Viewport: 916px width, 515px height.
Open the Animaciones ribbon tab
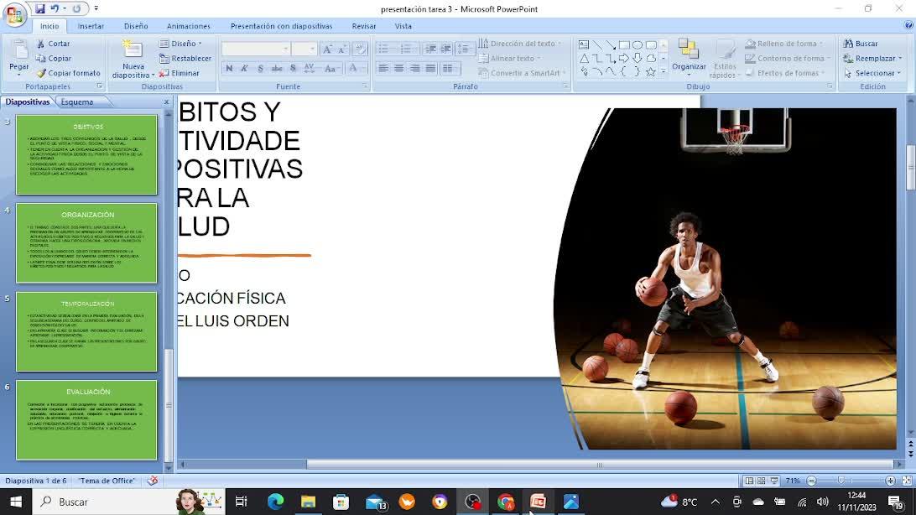tap(188, 26)
